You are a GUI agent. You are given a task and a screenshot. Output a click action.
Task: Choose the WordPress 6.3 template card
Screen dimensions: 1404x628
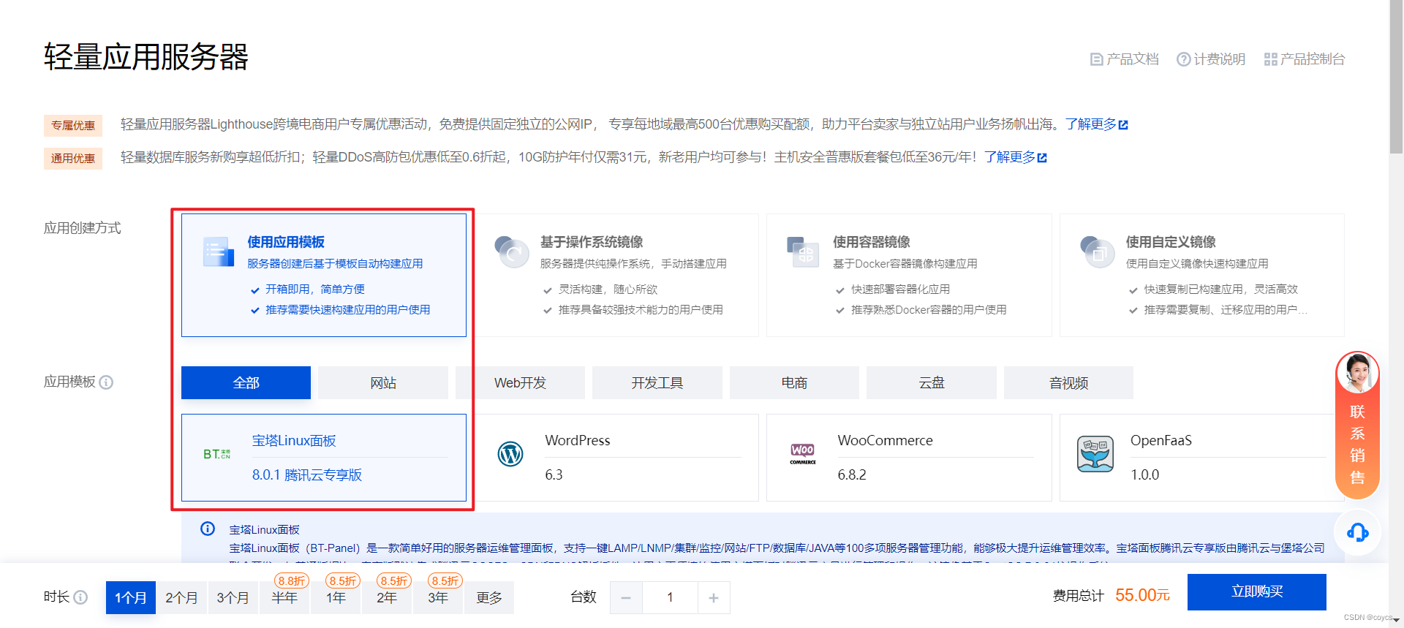coord(616,458)
